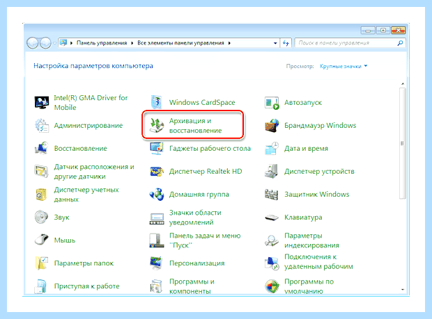
Task: Open Приступая к работе link
Action: pyautogui.click(x=87, y=286)
